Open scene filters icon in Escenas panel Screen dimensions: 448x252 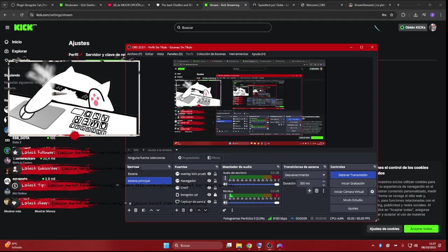coord(143,210)
